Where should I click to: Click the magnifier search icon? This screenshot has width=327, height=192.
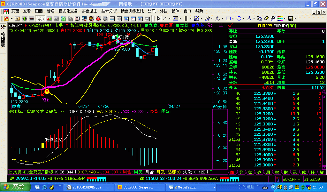click(84, 19)
